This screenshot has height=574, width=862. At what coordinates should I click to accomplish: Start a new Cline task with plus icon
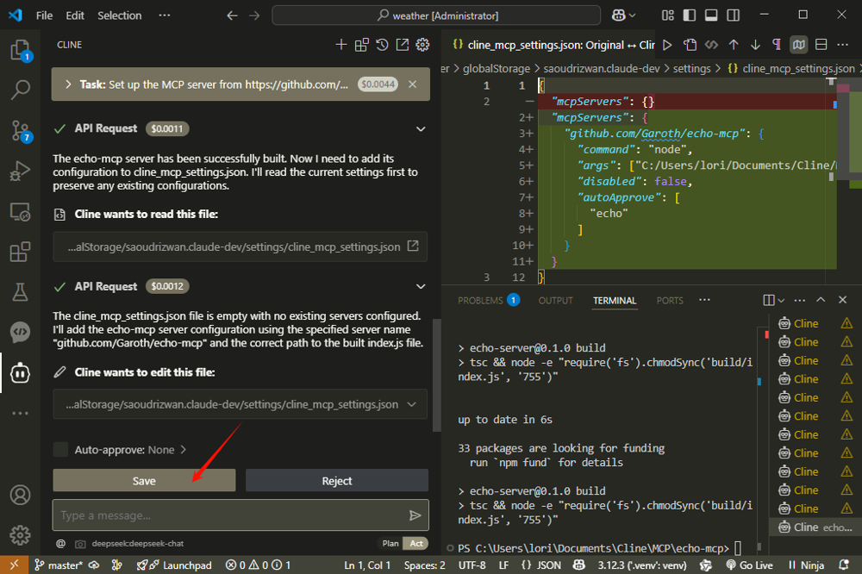[341, 45]
